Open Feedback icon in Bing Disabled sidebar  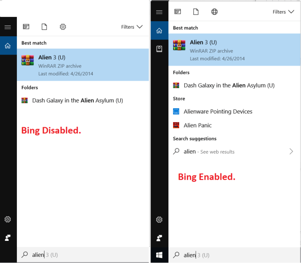pos(8,238)
